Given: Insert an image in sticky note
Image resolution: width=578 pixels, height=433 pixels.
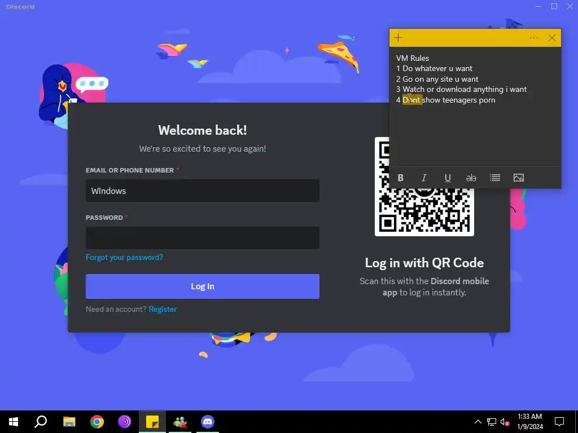Looking at the screenshot, I should click(x=518, y=178).
